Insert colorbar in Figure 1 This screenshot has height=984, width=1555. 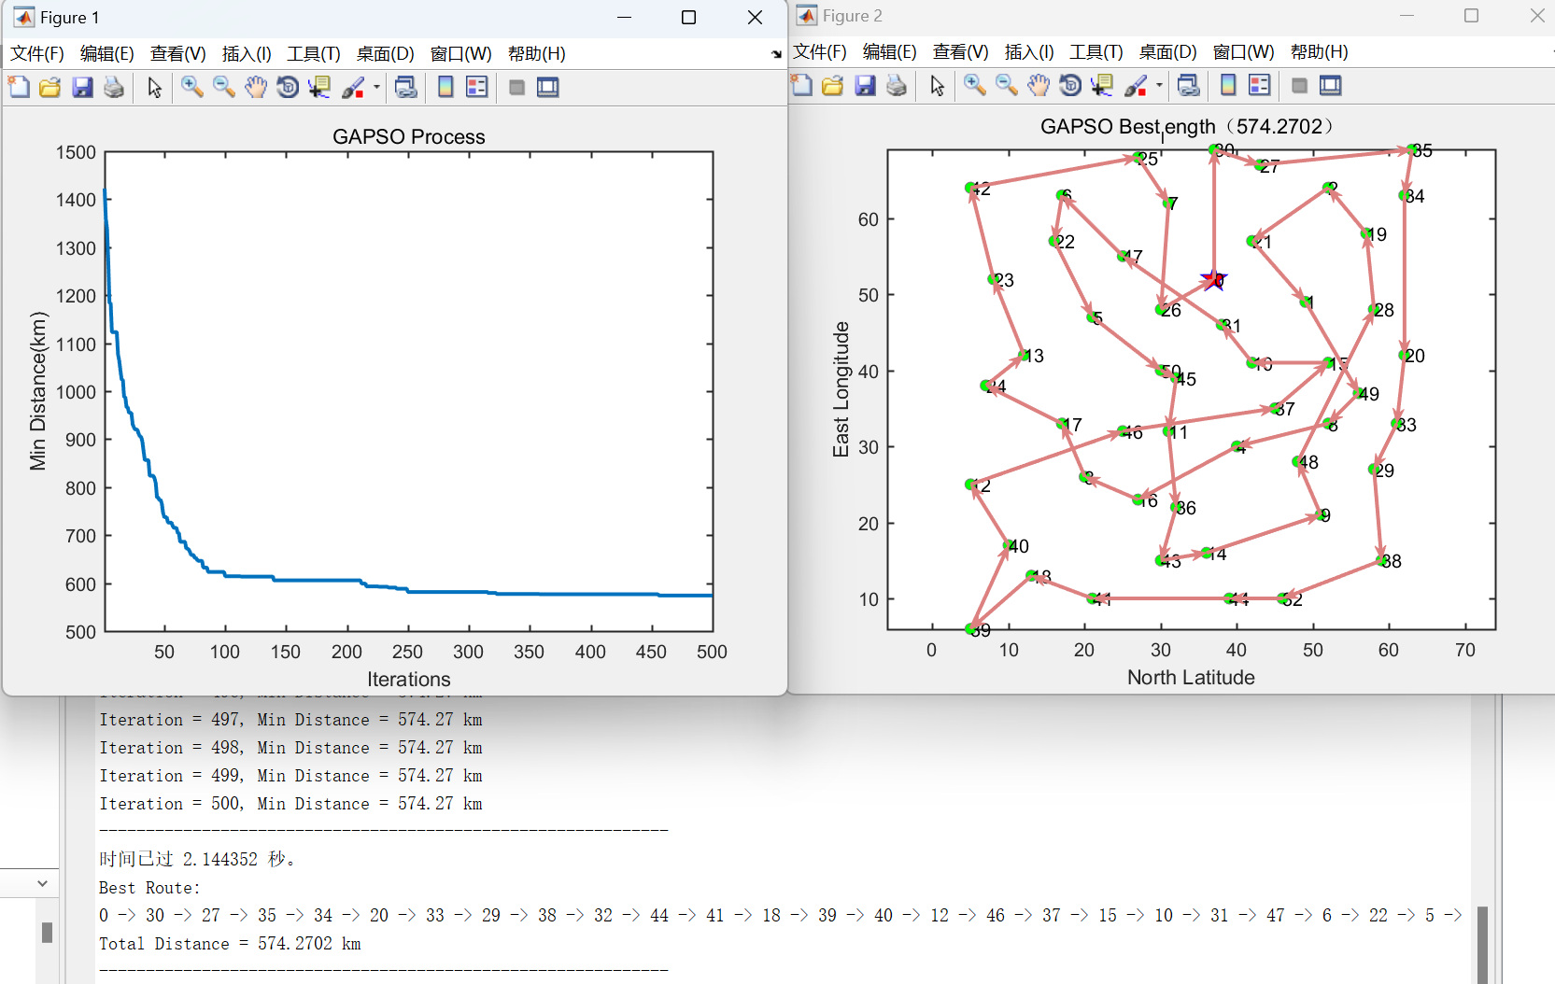(445, 88)
